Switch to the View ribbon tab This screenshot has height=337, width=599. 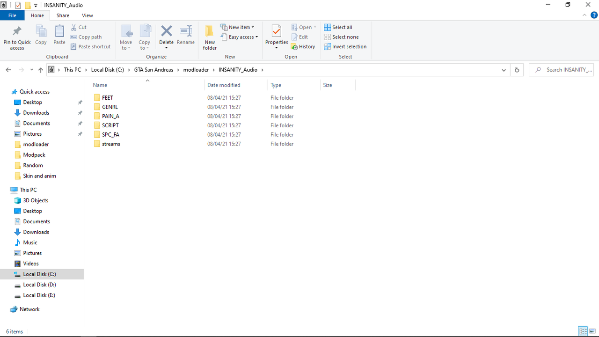tap(88, 15)
